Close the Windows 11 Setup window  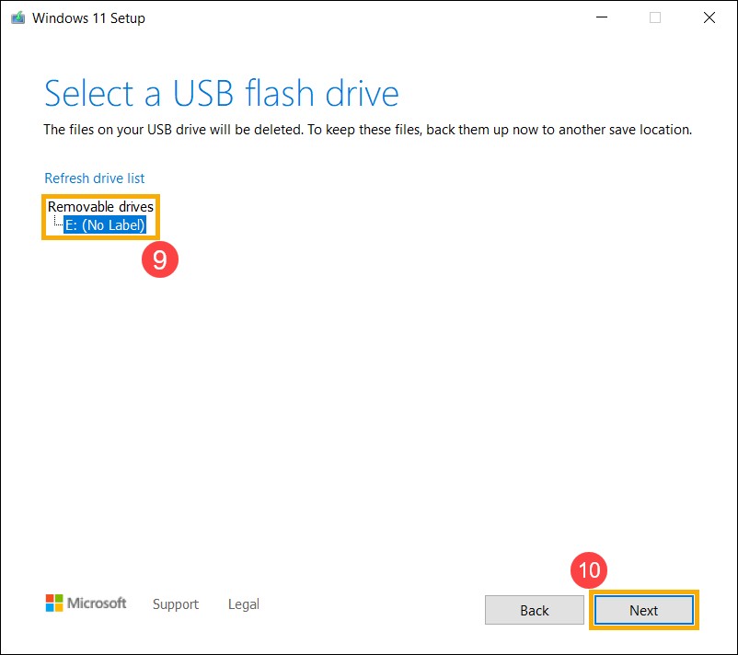[x=709, y=17]
